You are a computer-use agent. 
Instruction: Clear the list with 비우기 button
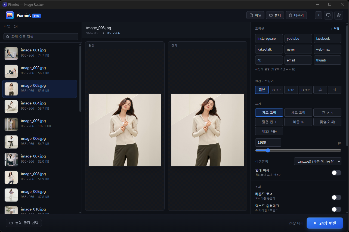click(296, 15)
